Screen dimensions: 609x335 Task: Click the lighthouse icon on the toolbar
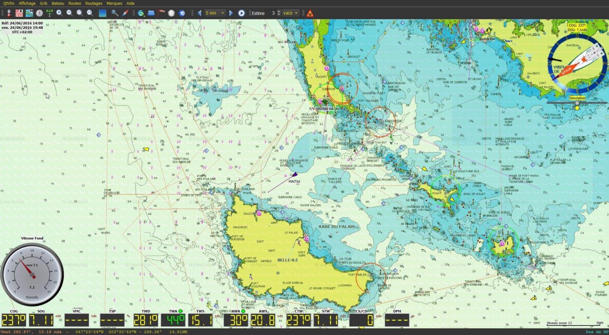(x=9, y=13)
